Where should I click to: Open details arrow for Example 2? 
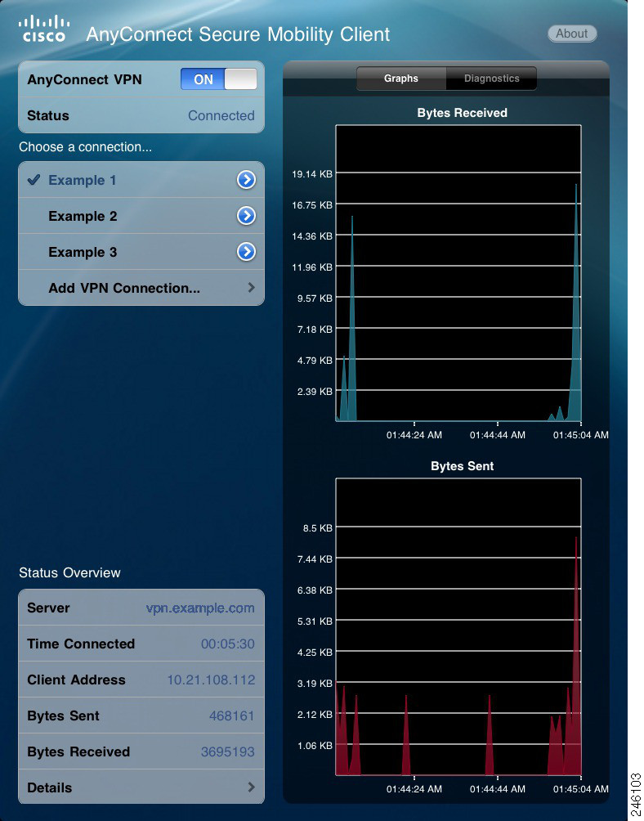(246, 216)
